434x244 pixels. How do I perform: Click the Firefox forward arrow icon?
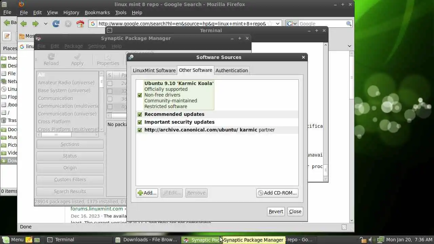tap(35, 24)
